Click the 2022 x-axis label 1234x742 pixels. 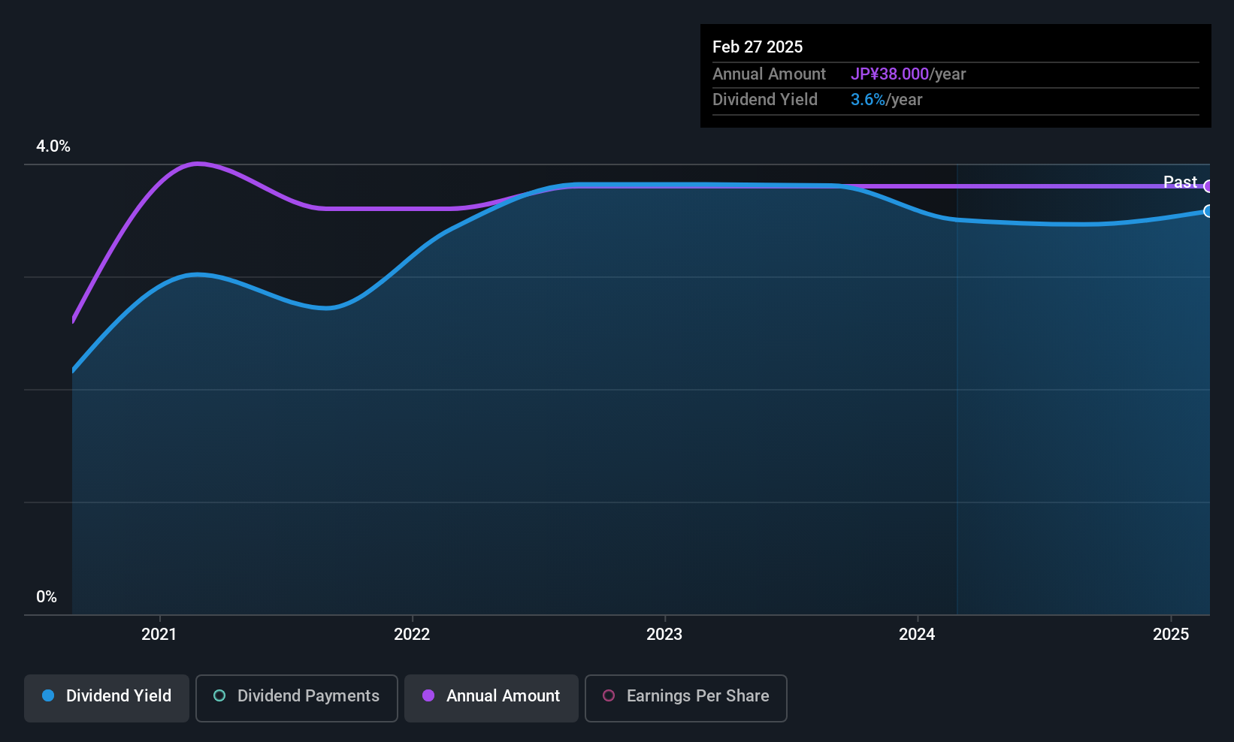pos(412,634)
